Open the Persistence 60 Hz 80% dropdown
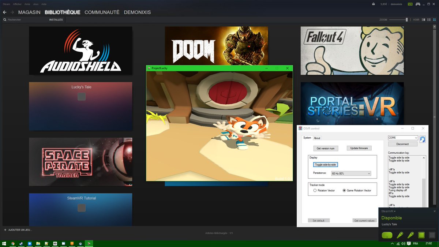 point(351,173)
